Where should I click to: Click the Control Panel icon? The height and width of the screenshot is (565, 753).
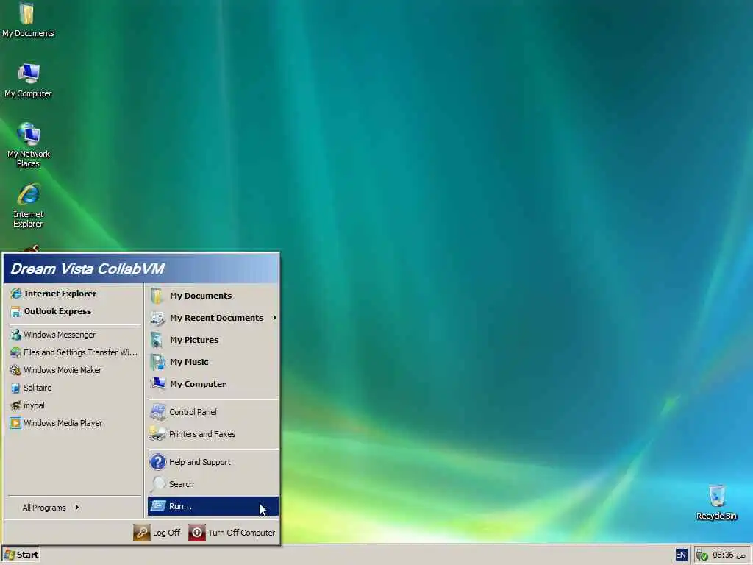click(157, 412)
